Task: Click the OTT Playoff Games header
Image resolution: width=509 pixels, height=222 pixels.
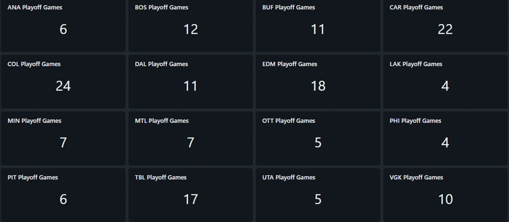Action: (x=289, y=121)
